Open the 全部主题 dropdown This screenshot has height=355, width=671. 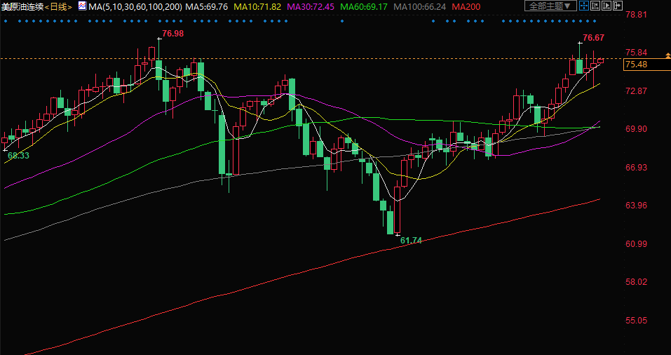[x=550, y=6]
